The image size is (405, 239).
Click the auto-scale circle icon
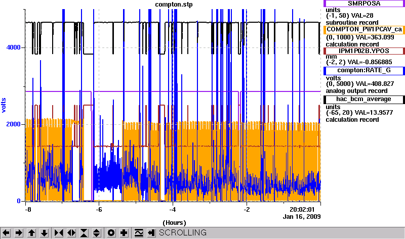(111, 233)
